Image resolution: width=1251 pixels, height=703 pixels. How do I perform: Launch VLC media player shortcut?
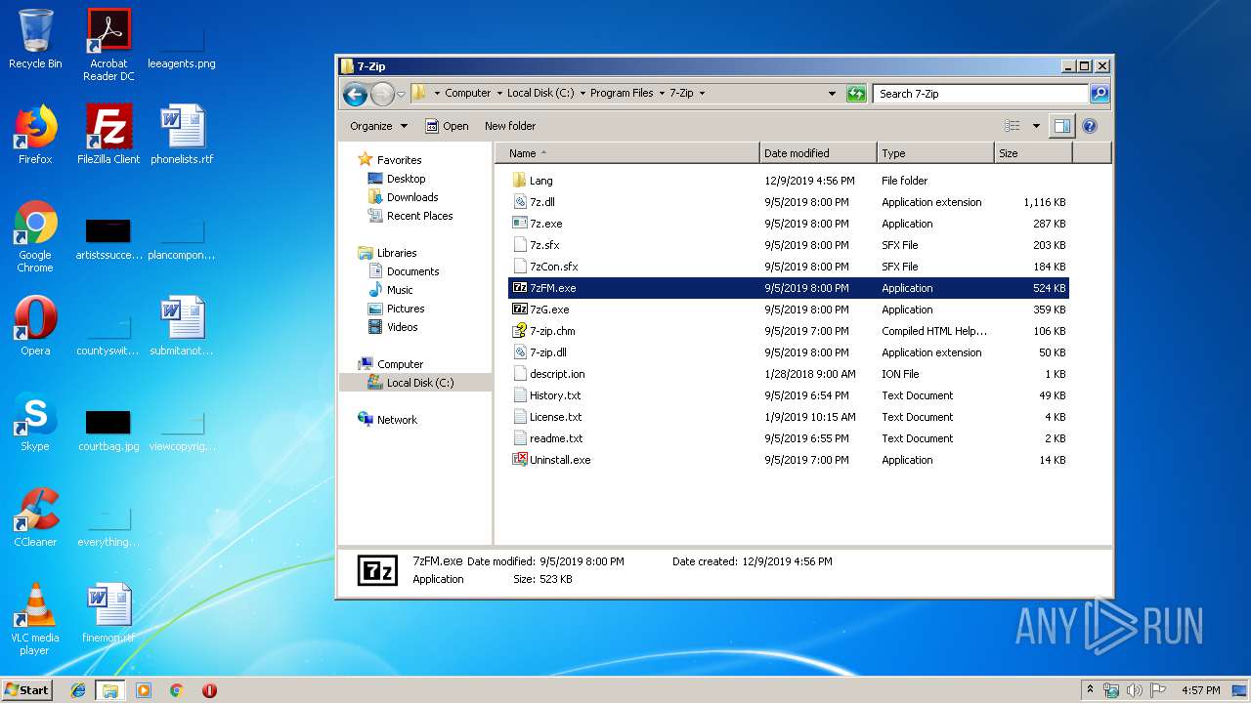pyautogui.click(x=35, y=619)
